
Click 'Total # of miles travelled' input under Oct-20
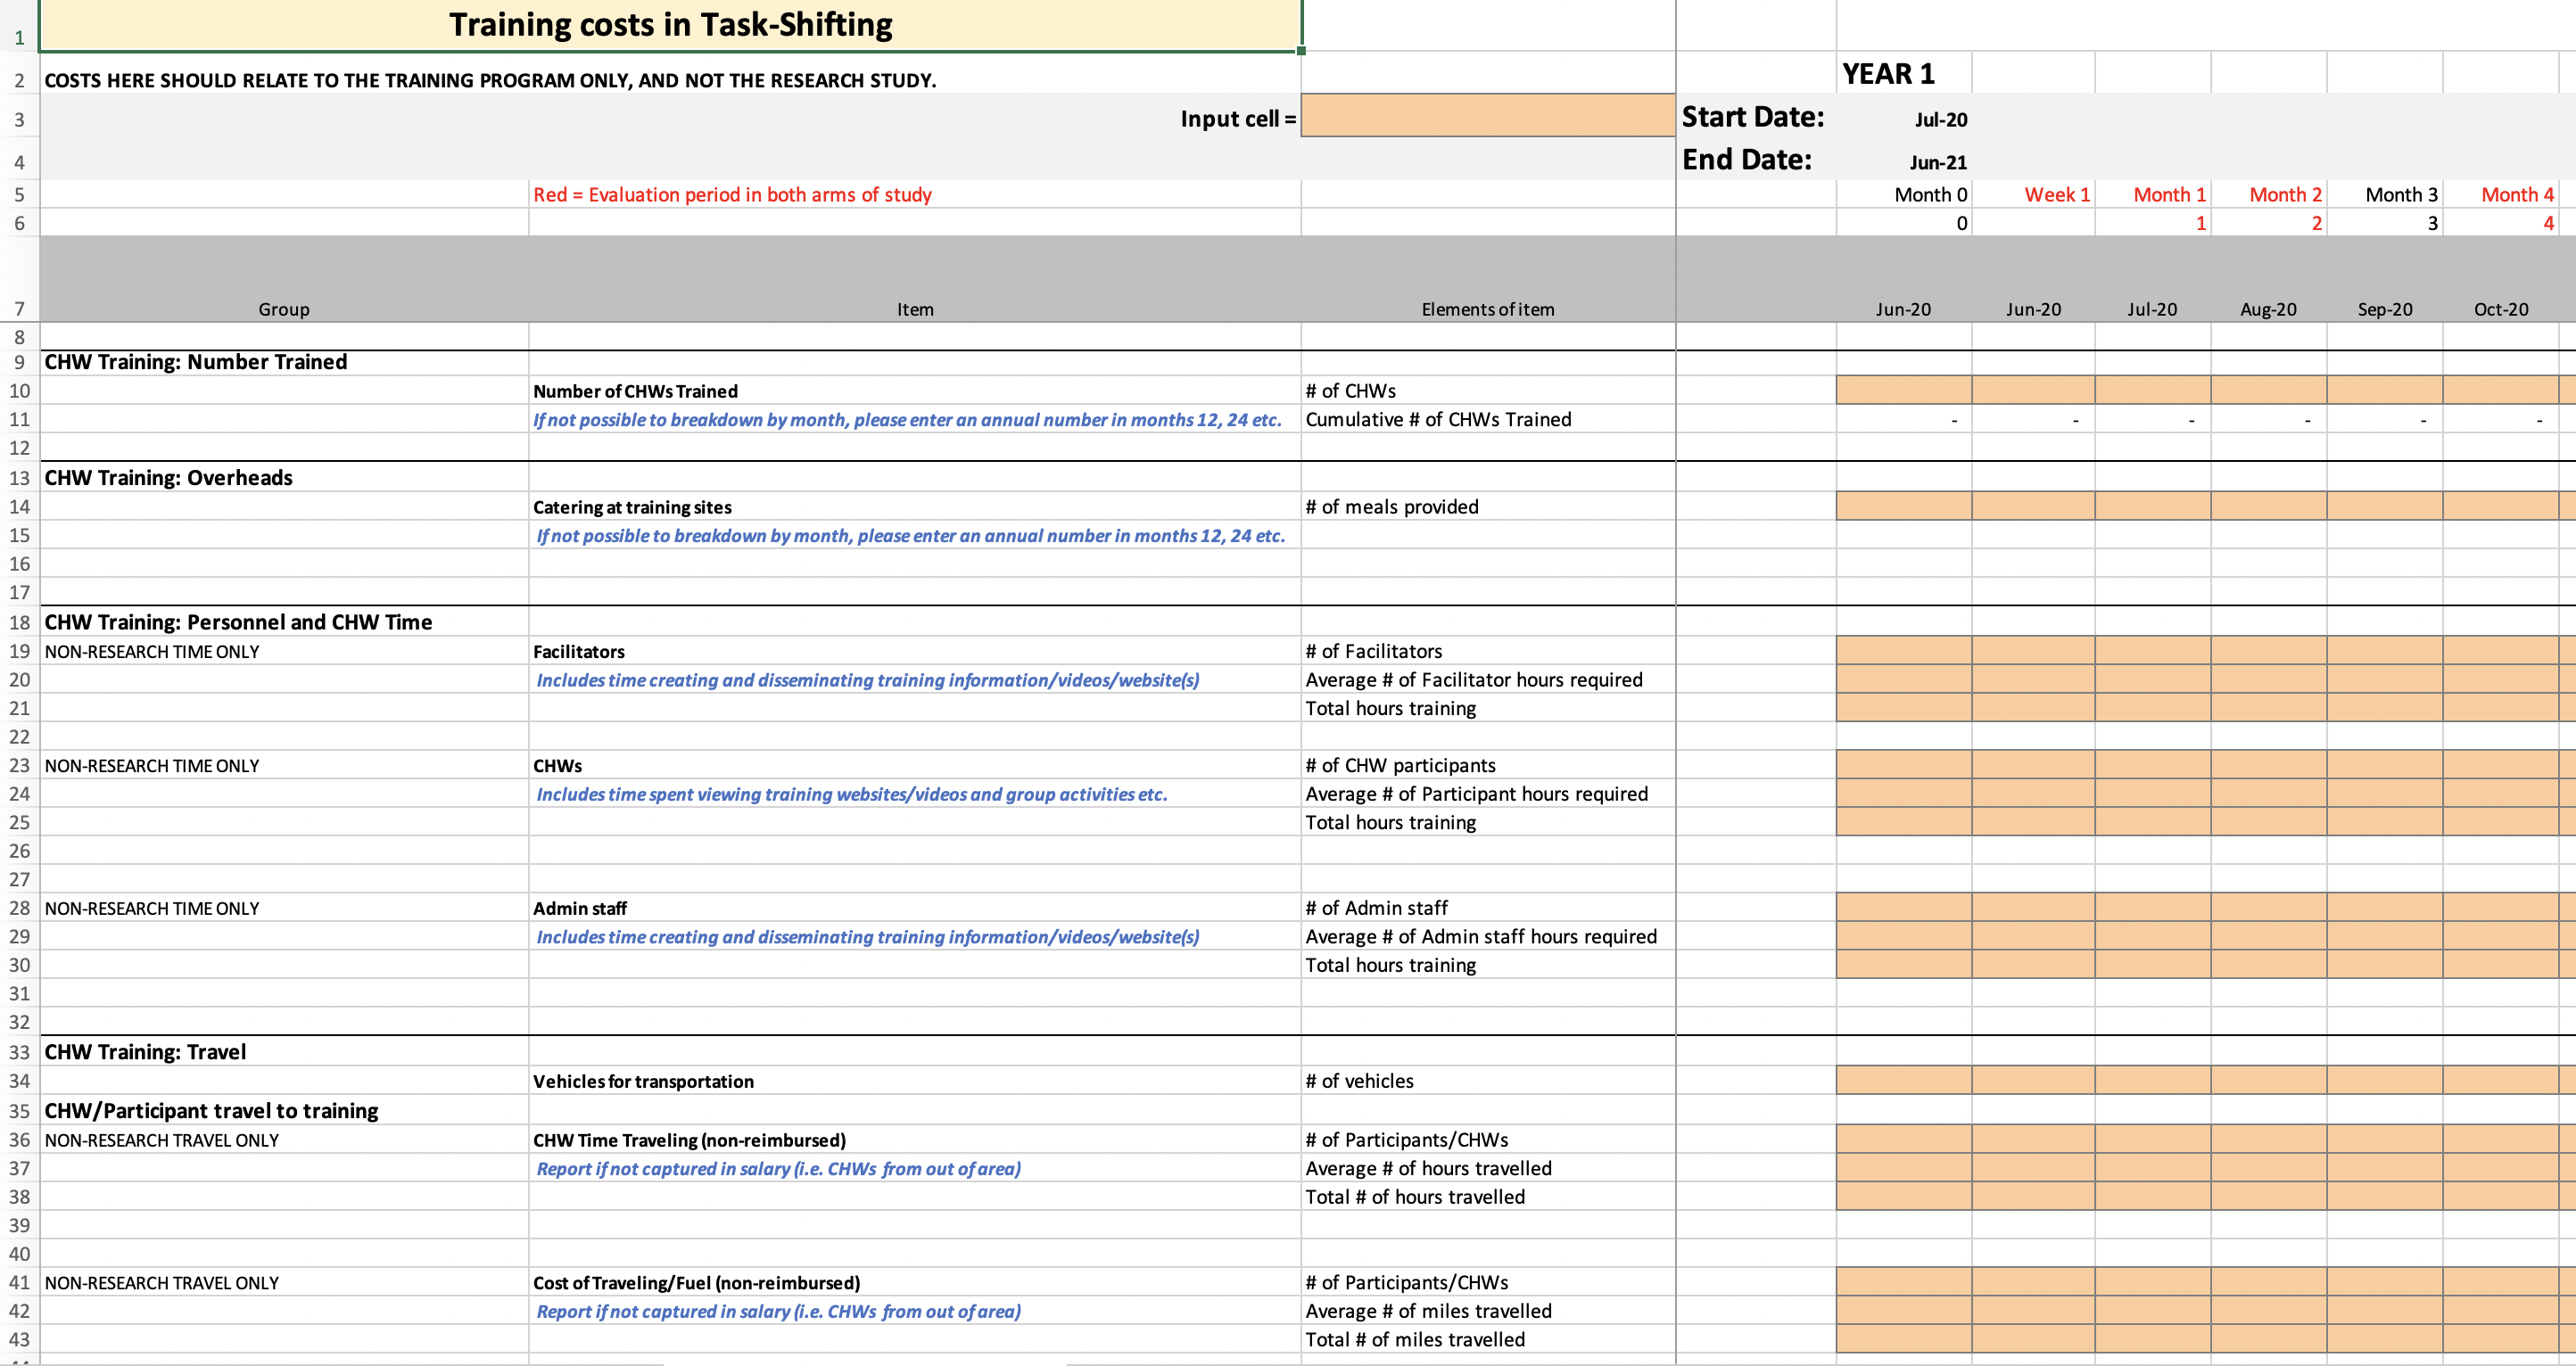coord(2500,1339)
